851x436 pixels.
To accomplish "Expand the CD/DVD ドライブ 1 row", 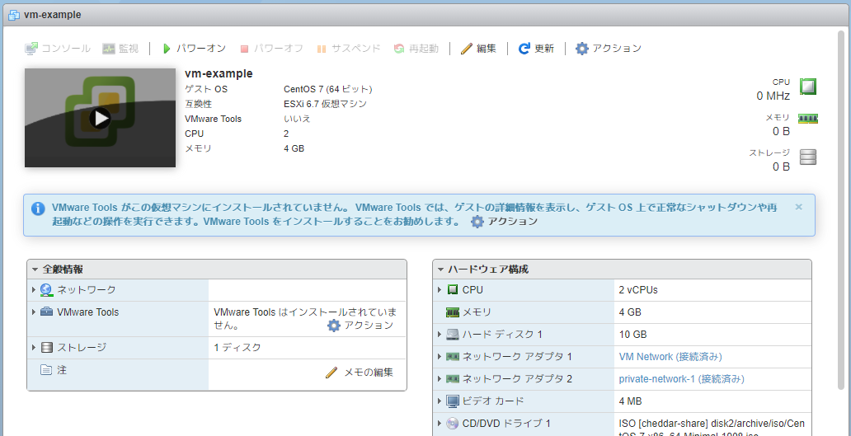I will (440, 423).
